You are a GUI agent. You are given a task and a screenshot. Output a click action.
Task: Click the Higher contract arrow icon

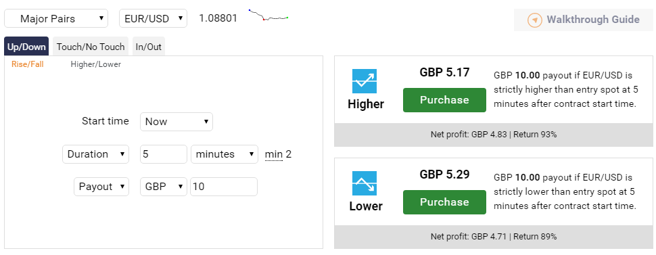[x=365, y=81]
